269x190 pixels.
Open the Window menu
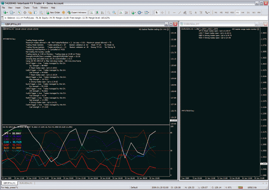pyautogui.click(x=44, y=8)
